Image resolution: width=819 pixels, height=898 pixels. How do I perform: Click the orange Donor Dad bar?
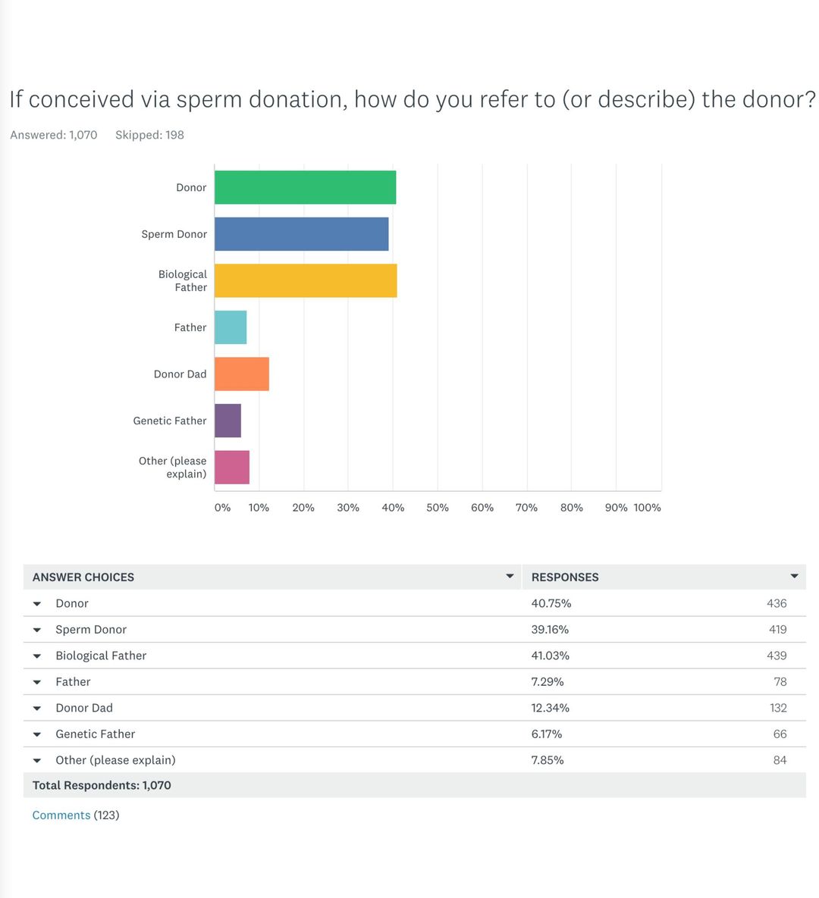pos(242,374)
